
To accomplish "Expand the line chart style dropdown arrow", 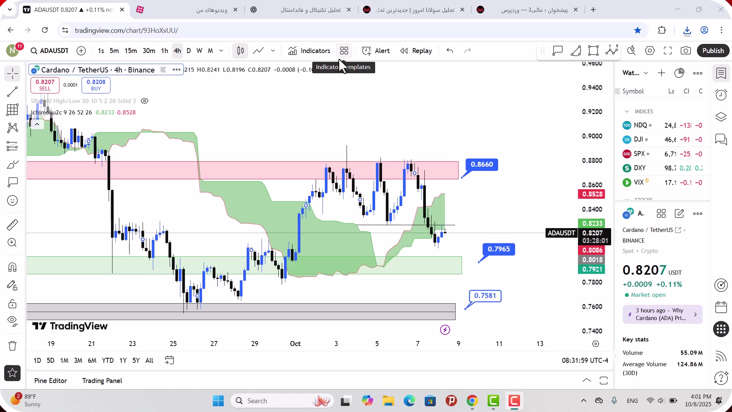I will [x=273, y=51].
